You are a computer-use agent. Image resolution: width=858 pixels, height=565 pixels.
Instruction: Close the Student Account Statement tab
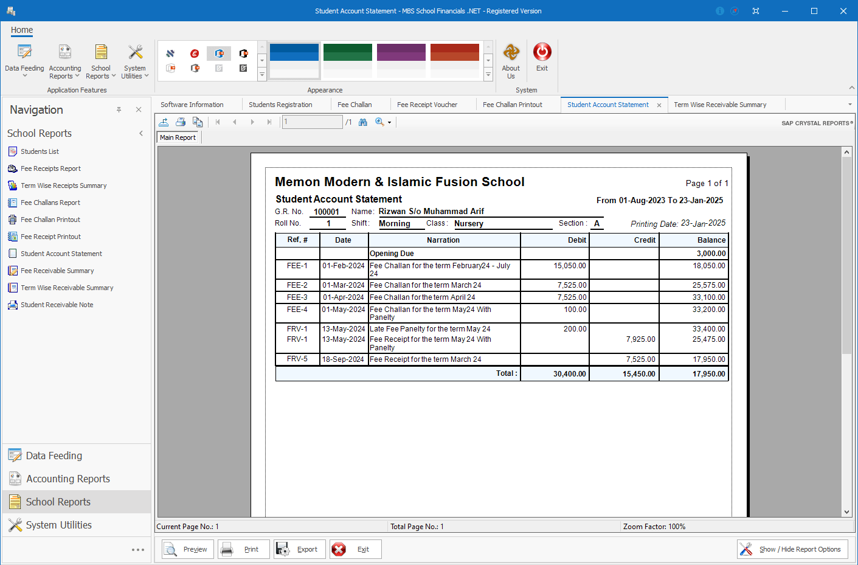pos(659,105)
